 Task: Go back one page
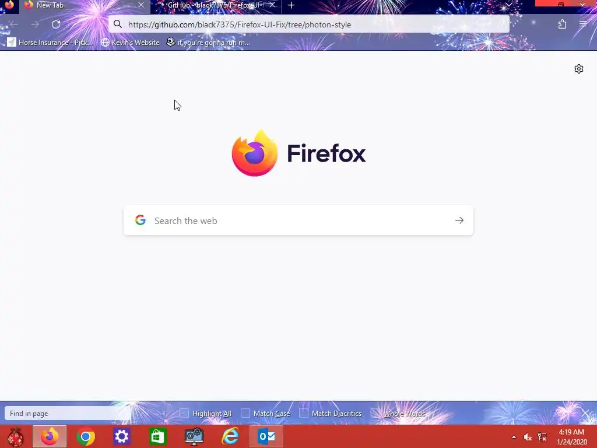[14, 24]
